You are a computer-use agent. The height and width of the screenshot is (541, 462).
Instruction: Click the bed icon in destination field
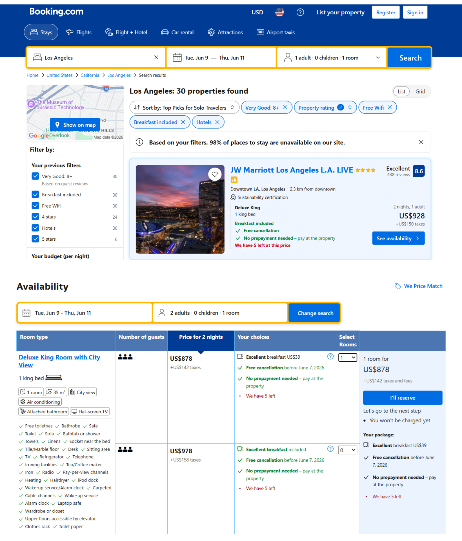37,57
